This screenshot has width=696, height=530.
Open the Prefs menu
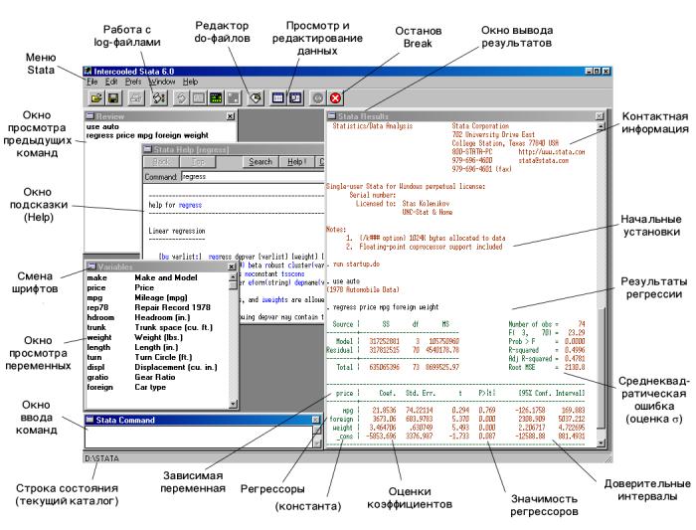(133, 82)
